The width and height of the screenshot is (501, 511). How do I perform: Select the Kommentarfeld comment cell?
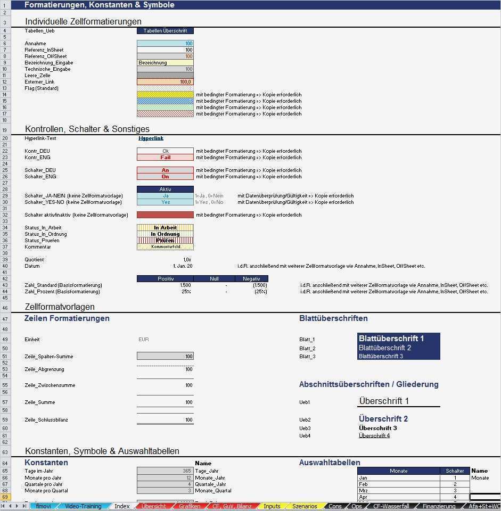click(x=165, y=246)
